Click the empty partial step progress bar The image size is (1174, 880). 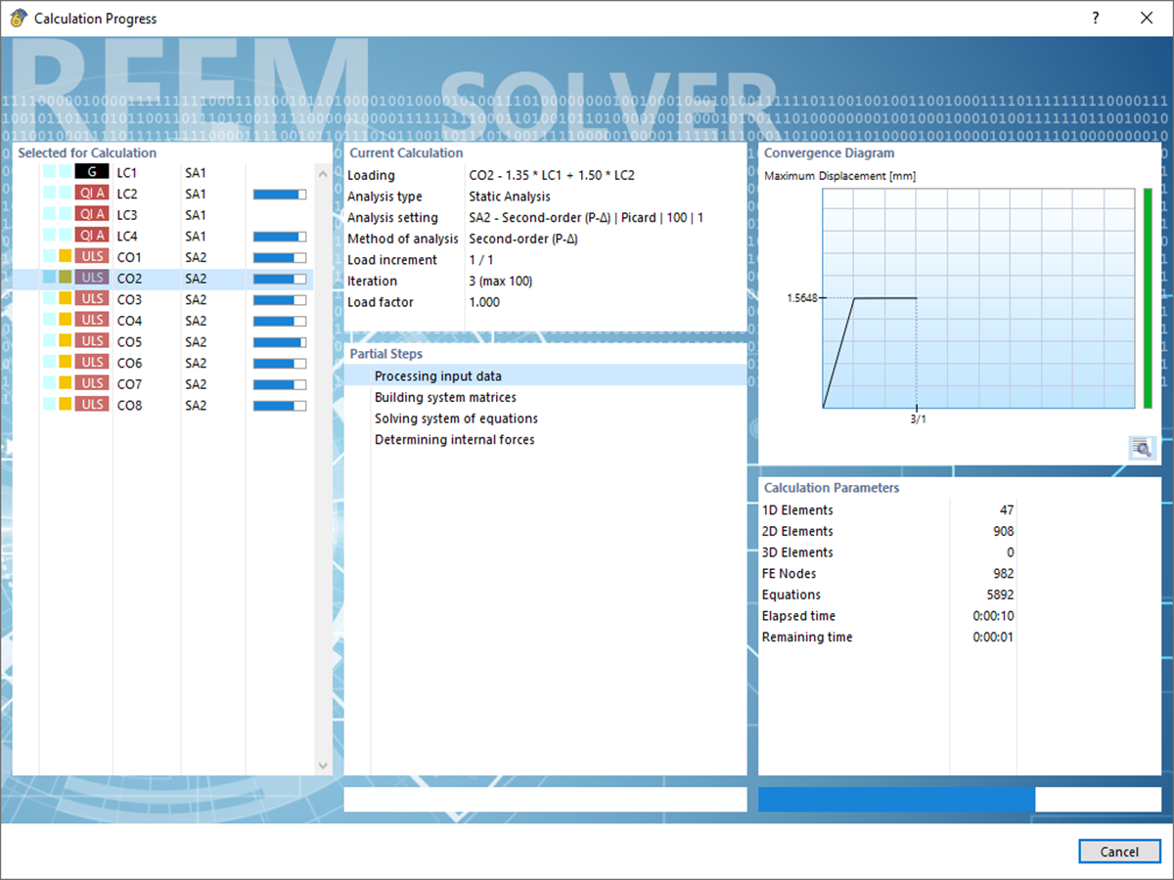[546, 800]
